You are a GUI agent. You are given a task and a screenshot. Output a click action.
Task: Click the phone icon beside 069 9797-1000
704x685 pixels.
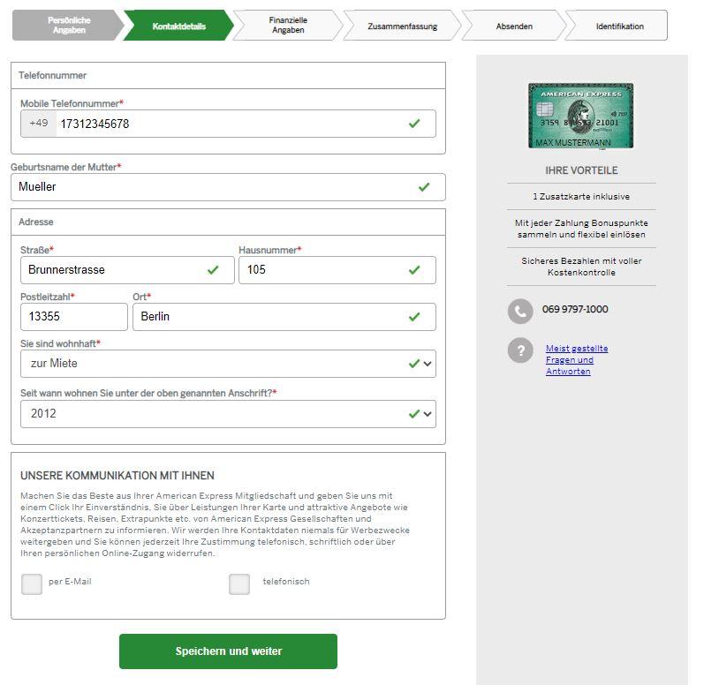(x=520, y=311)
